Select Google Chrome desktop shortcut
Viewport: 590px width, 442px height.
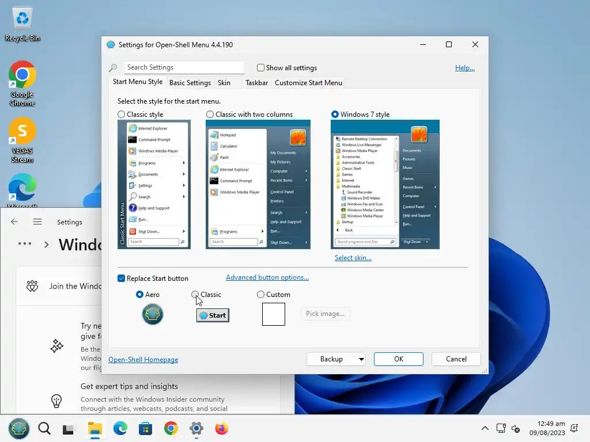point(22,83)
